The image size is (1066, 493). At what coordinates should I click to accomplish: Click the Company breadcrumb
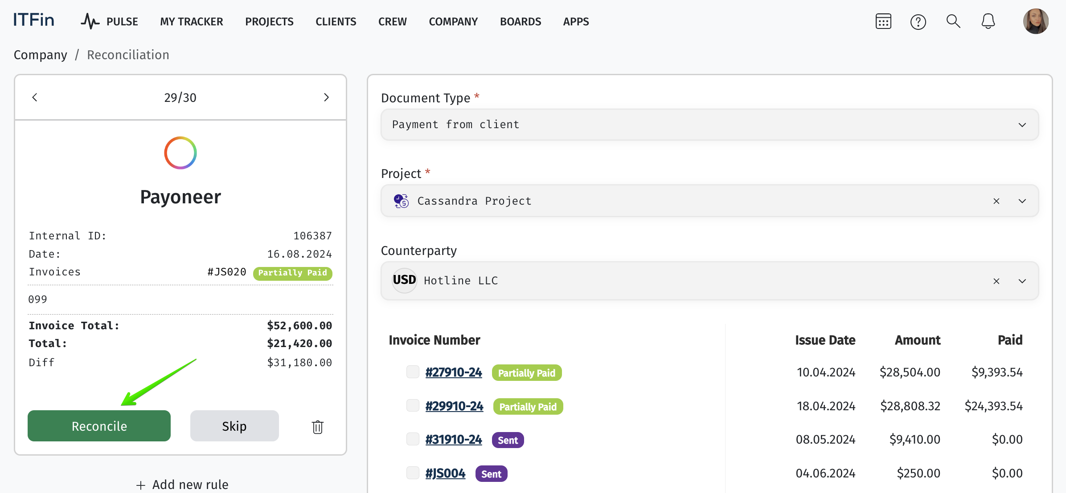41,55
